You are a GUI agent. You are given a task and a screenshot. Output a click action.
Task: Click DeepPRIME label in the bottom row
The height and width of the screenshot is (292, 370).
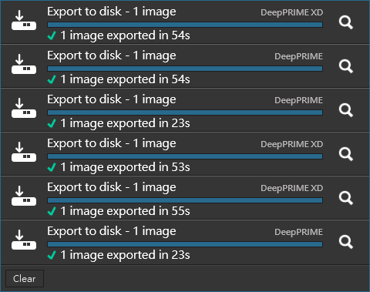coord(298,232)
